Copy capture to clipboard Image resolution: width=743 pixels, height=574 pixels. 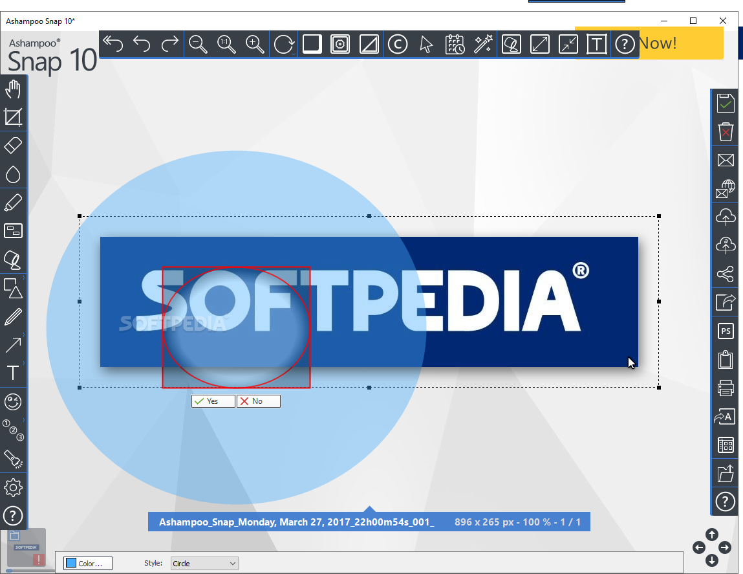pos(726,360)
